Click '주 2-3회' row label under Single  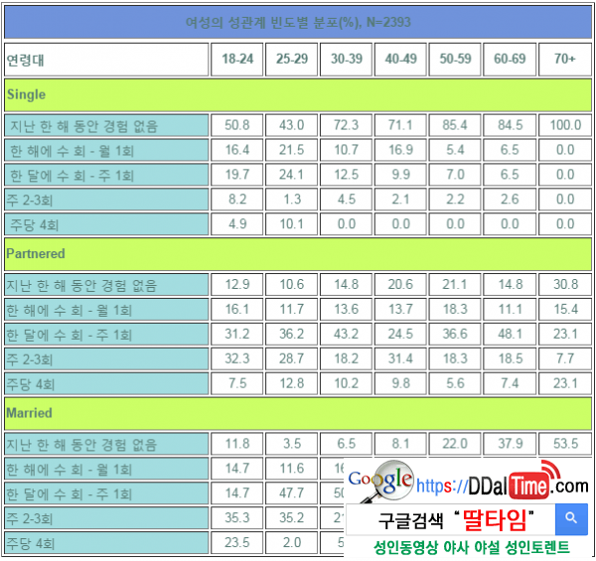click(x=106, y=200)
